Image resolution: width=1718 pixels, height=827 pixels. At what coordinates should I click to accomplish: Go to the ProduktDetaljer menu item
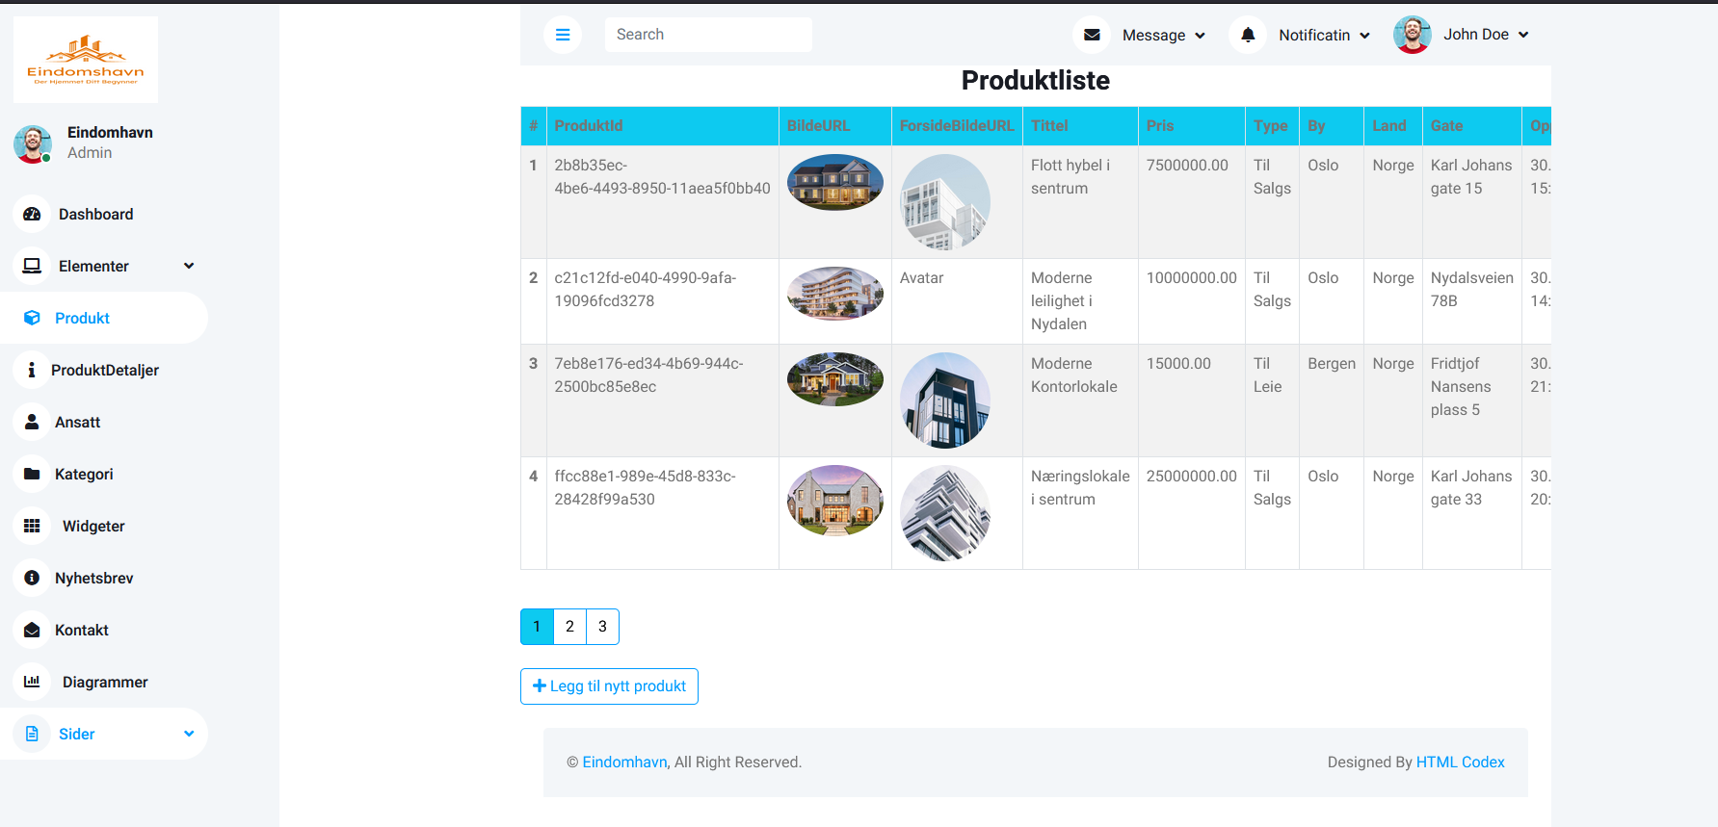pos(104,370)
